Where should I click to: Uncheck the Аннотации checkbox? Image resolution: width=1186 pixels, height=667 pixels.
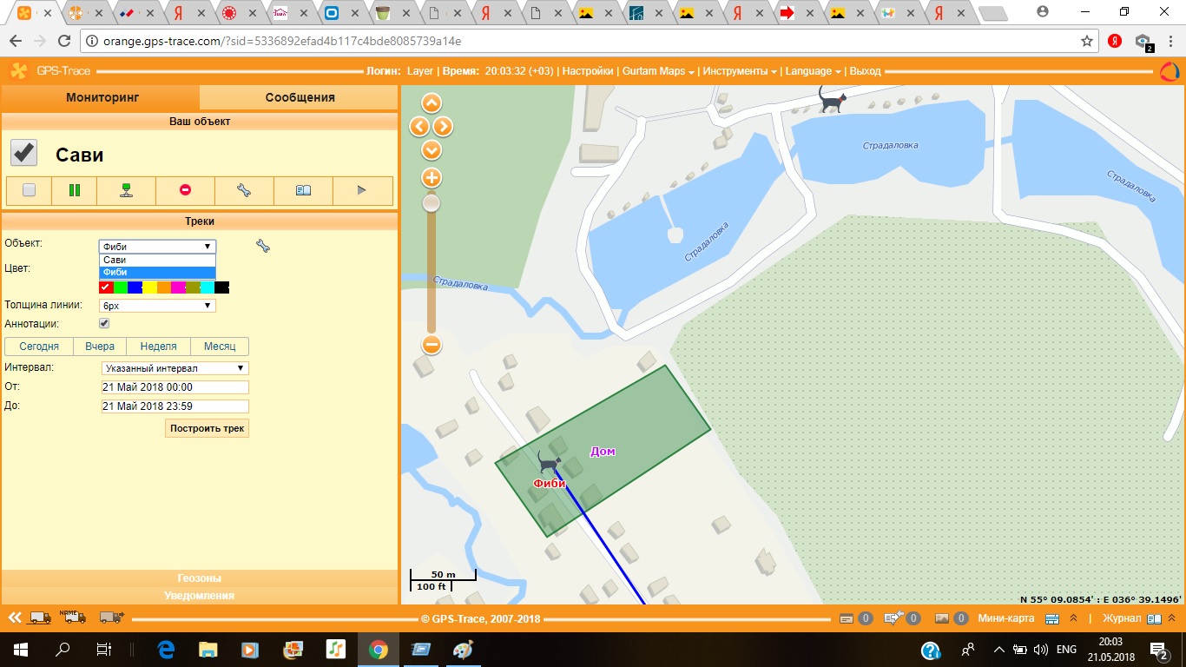(104, 324)
